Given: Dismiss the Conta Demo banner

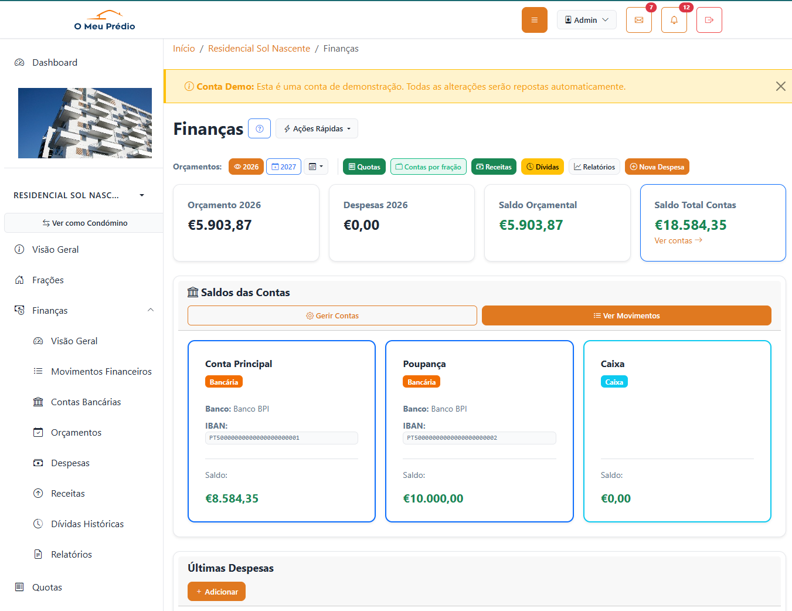Looking at the screenshot, I should click(780, 86).
